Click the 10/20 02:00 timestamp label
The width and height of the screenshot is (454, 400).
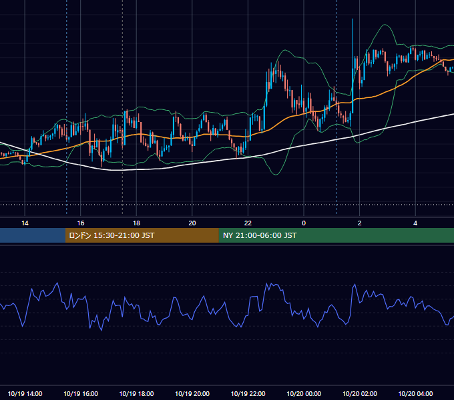pyautogui.click(x=360, y=393)
